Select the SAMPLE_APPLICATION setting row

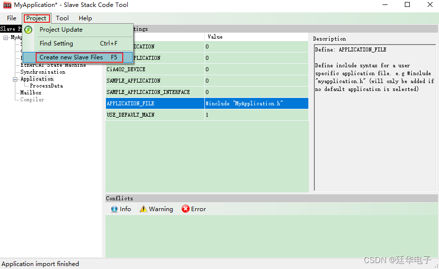(207, 81)
